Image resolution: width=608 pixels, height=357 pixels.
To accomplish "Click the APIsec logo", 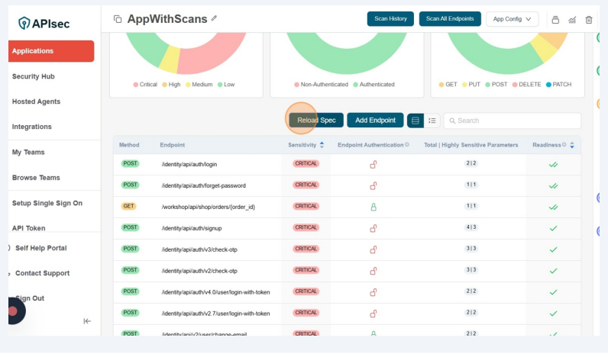I will (x=44, y=24).
